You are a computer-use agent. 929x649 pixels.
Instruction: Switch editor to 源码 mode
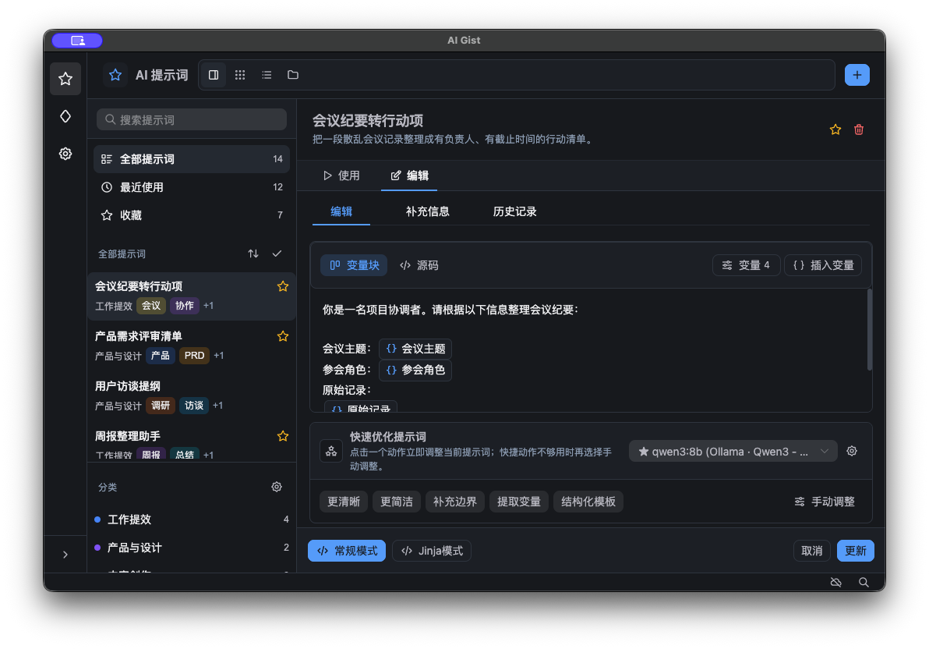pos(419,265)
